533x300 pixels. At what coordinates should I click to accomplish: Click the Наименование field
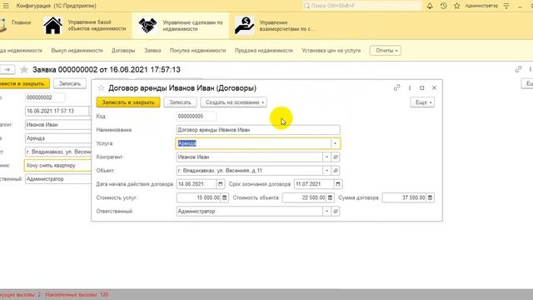[x=258, y=130]
